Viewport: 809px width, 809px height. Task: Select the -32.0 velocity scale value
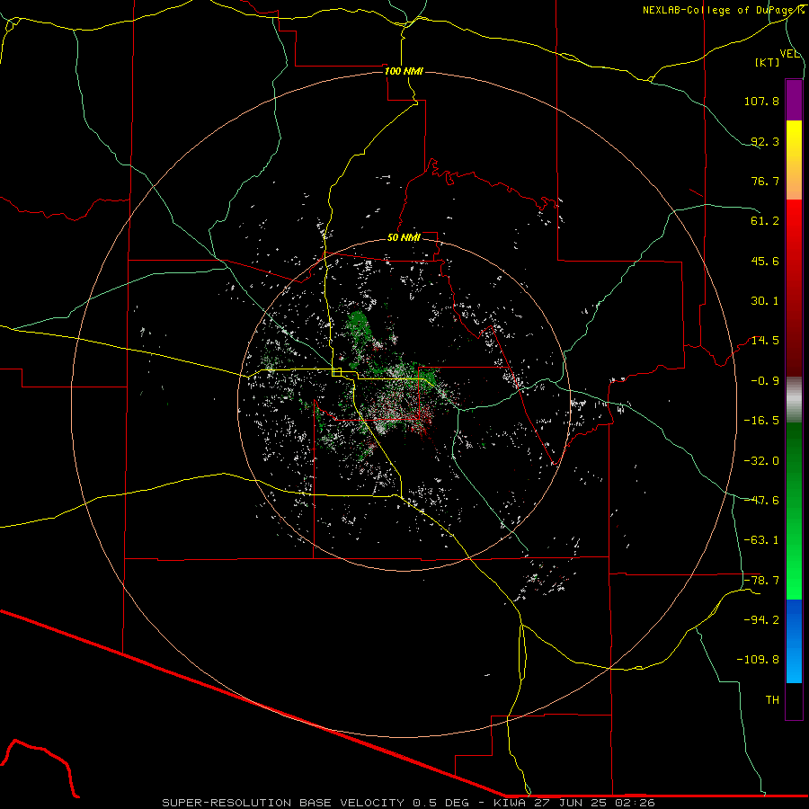point(761,461)
